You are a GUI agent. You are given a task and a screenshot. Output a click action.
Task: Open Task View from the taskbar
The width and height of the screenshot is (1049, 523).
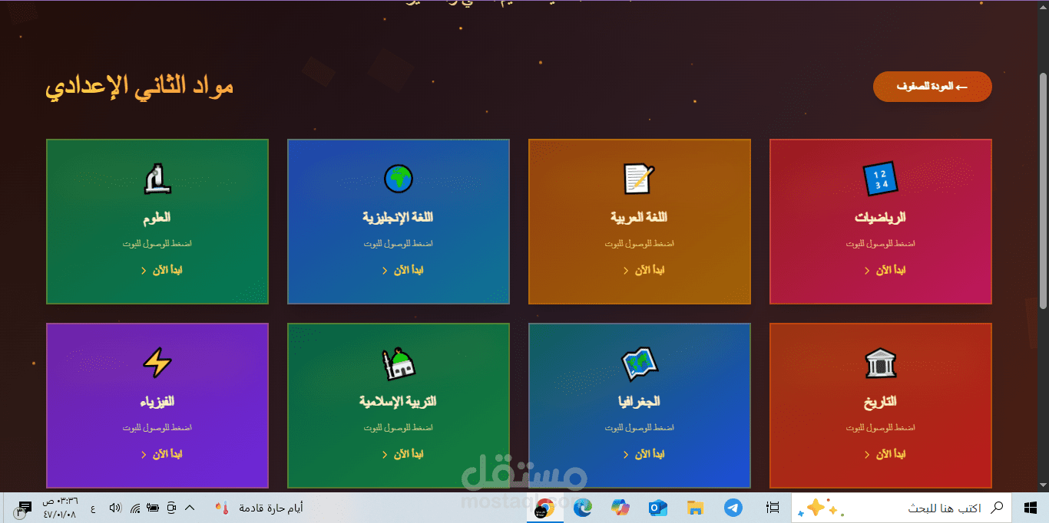pyautogui.click(x=773, y=508)
